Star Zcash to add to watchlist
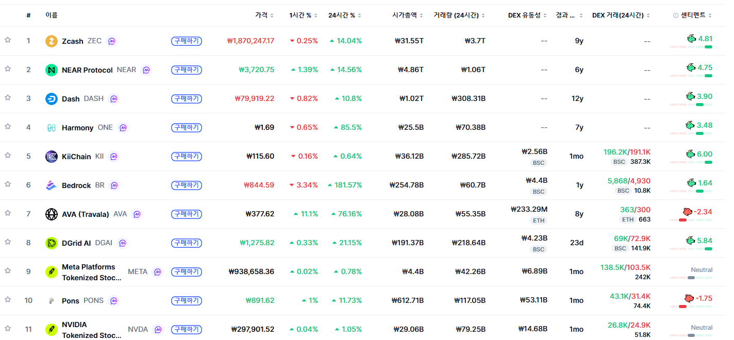734x340 pixels. coord(8,40)
